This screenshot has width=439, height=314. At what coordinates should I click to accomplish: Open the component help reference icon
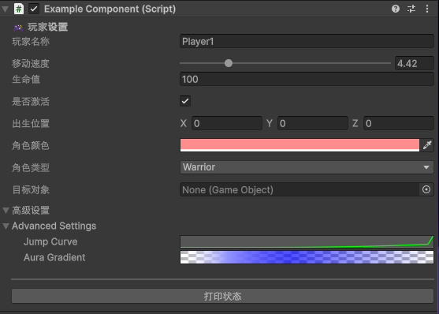point(396,9)
